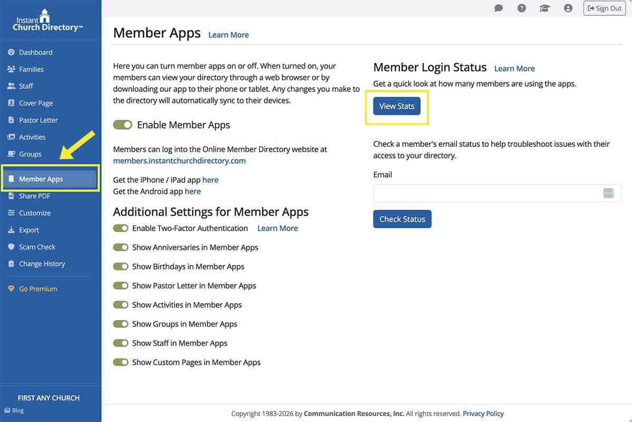Toggle Show Groups in Member Apps
Viewport: 632px width, 422px height.
[121, 324]
